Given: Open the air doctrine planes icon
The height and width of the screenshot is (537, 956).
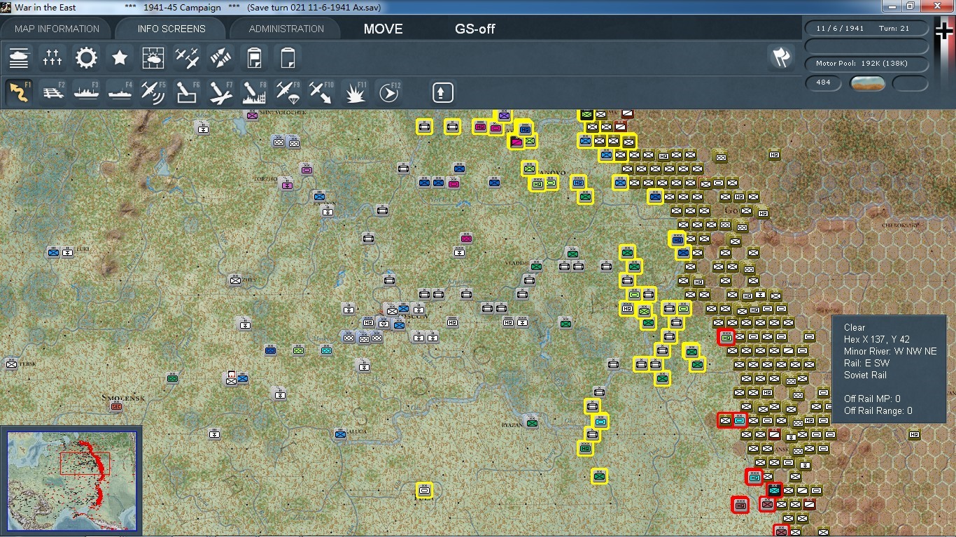Looking at the screenshot, I should pos(187,57).
